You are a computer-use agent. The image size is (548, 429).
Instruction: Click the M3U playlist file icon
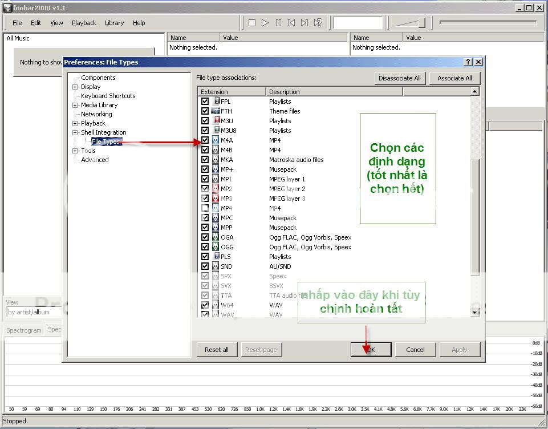(216, 121)
